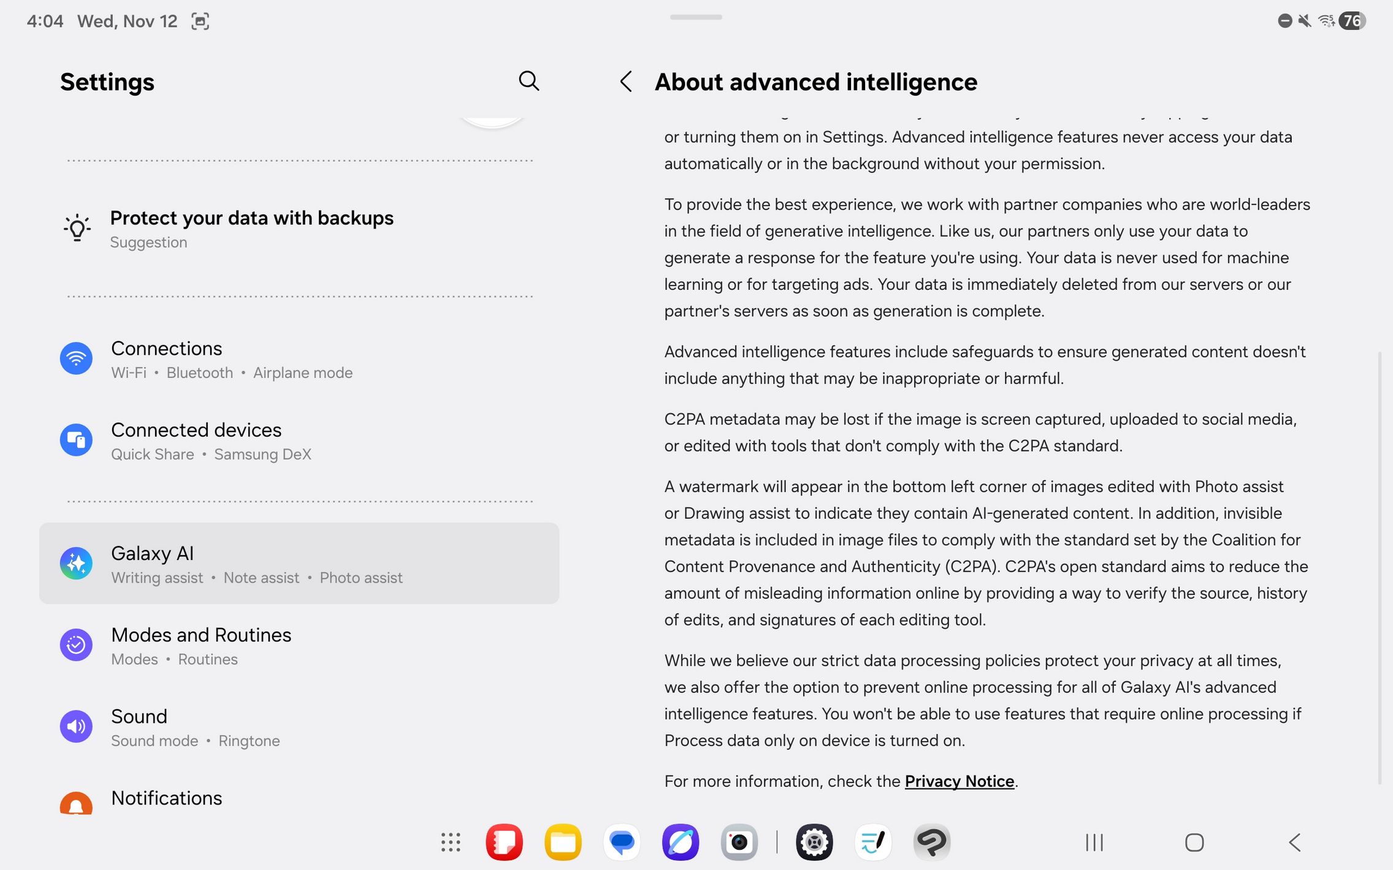Tap the top center drag handle
The width and height of the screenshot is (1393, 870).
pos(696,17)
